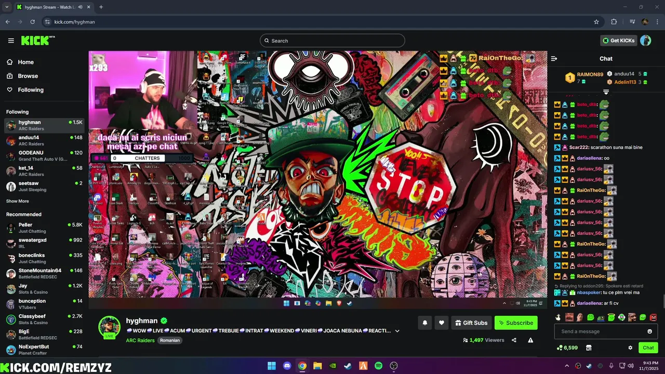The height and width of the screenshot is (374, 665).
Task: Collapse the chat panel arrow icon
Action: [554, 59]
